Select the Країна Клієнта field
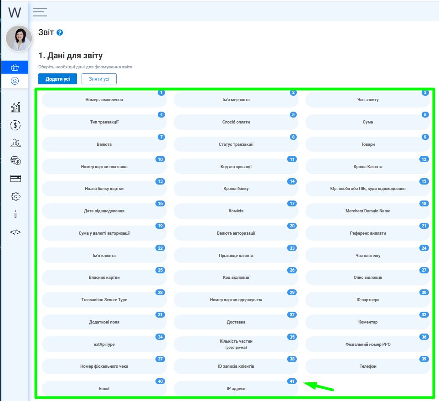 [368, 166]
